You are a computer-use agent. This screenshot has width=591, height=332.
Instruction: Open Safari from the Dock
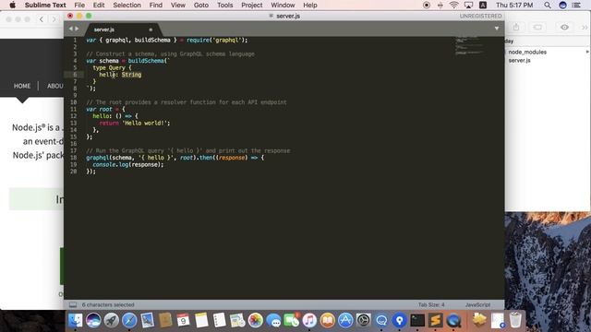[129, 320]
